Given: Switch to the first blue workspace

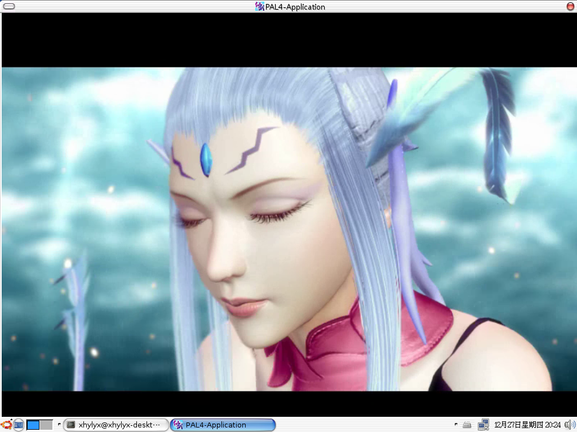Looking at the screenshot, I should [33, 425].
